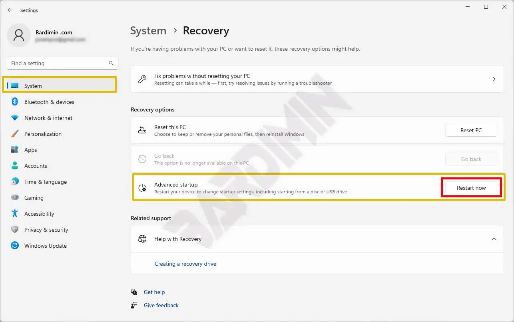Click the Gaming controller icon
Viewport: 514px width, 322px height.
click(15, 198)
